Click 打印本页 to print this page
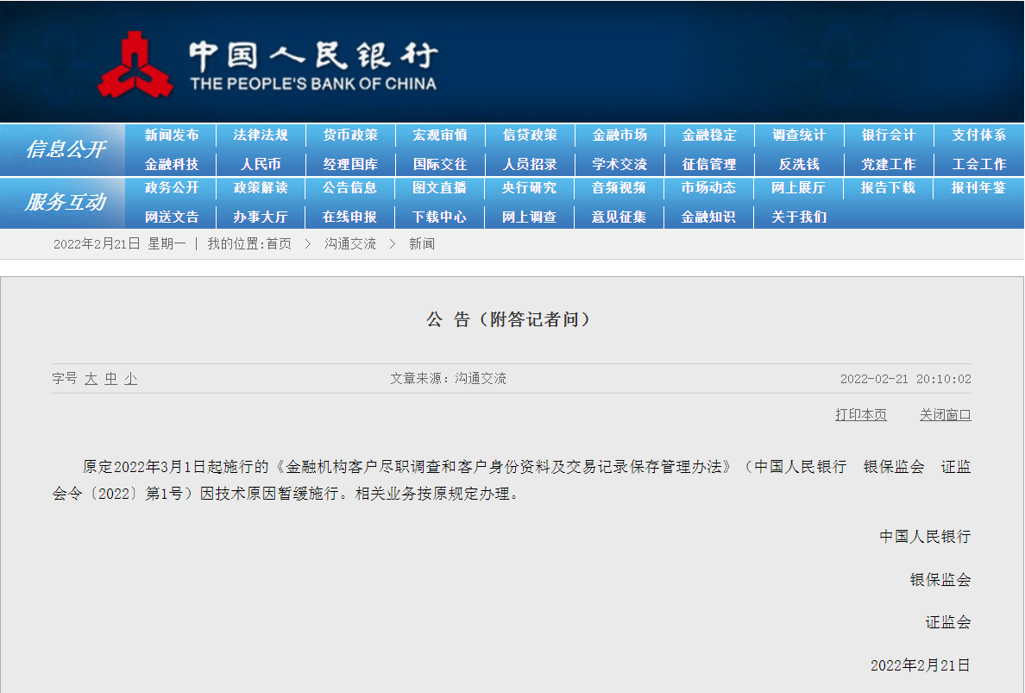This screenshot has width=1025, height=693. [x=860, y=414]
